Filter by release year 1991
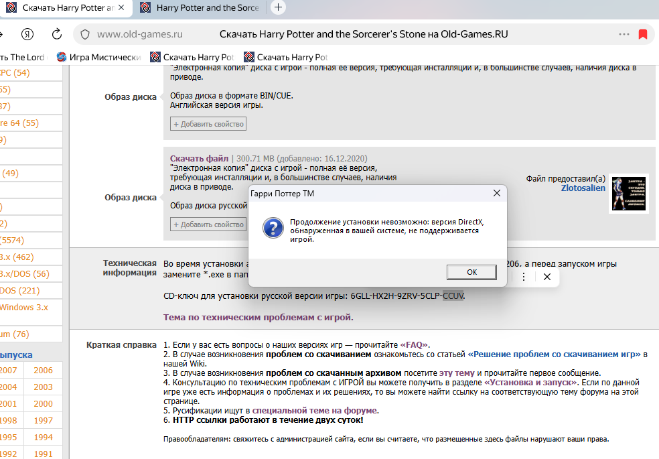This screenshot has height=459, width=659. point(43,454)
